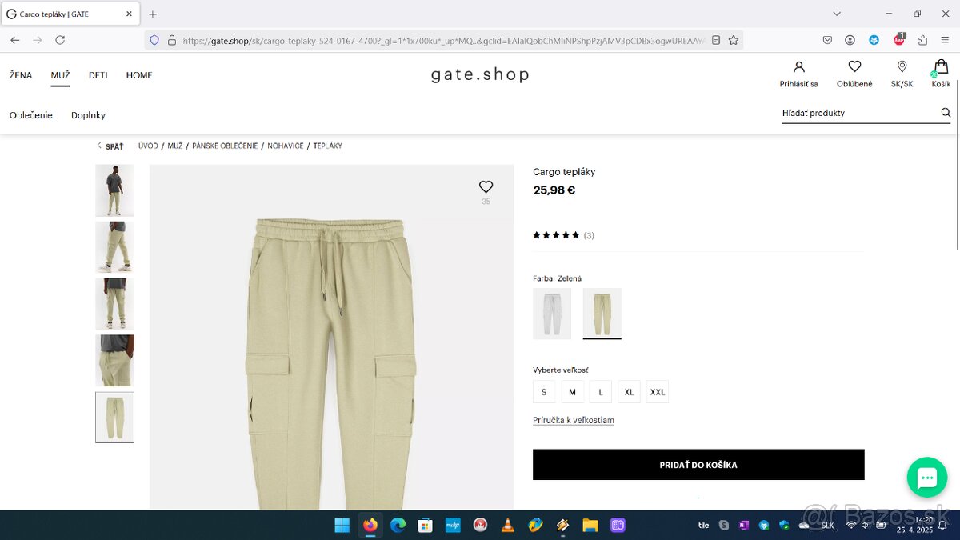Image resolution: width=960 pixels, height=540 pixels.
Task: Open ÚVOD breadcrumb
Action: point(148,146)
